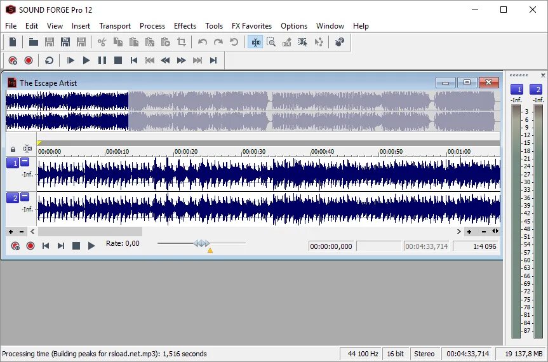Screen dimensions: 548x362
Task: Go to end in data window transport
Action: click(x=61, y=246)
